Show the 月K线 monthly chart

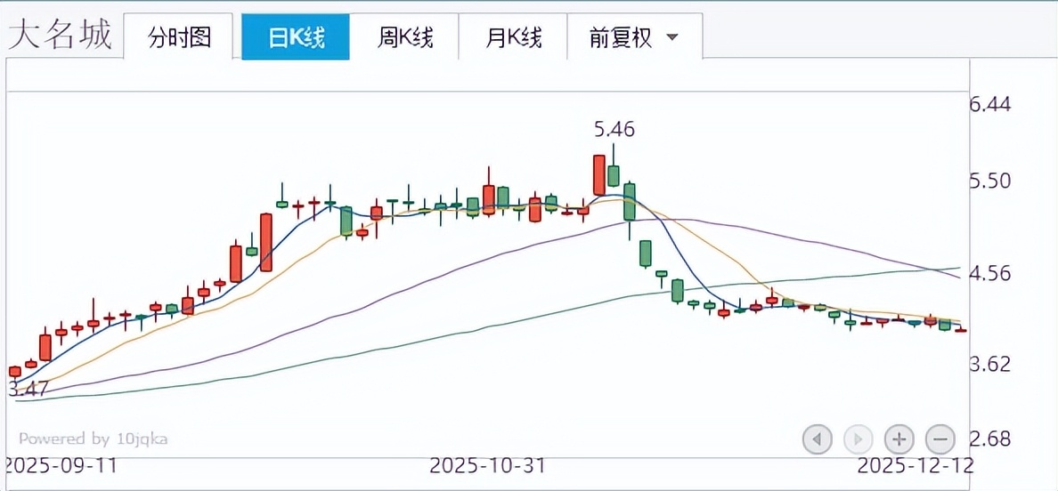514,37
